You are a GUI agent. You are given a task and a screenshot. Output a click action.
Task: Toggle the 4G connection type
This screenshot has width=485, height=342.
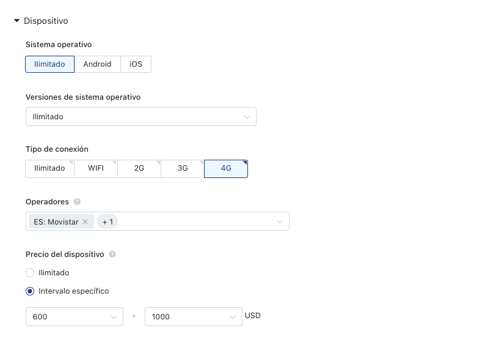226,168
